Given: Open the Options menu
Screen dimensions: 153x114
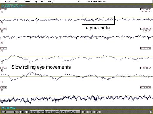Looking at the screenshot, I should [x=39, y=1].
